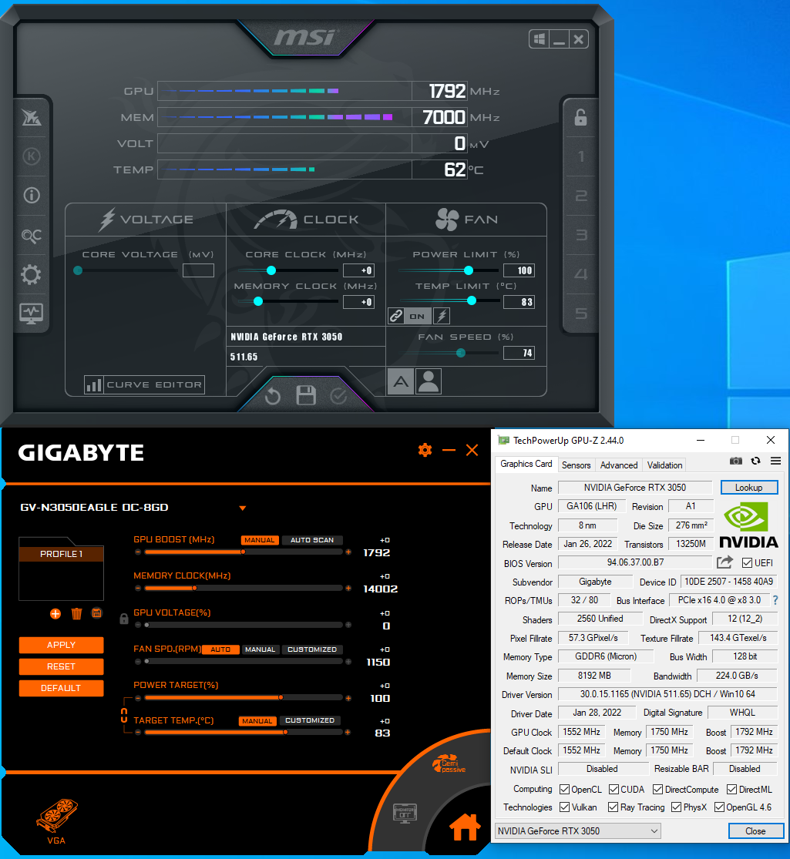The width and height of the screenshot is (790, 859).
Task: Enable auto fan mode A button
Action: [x=401, y=381]
